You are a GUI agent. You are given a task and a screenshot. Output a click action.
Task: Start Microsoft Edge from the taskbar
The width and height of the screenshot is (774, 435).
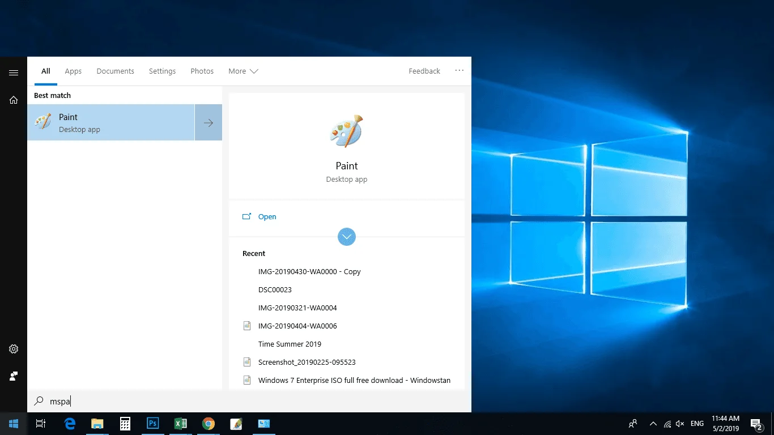(69, 423)
